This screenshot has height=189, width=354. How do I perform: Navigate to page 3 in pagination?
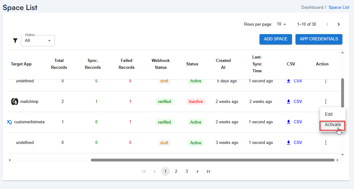click(187, 171)
